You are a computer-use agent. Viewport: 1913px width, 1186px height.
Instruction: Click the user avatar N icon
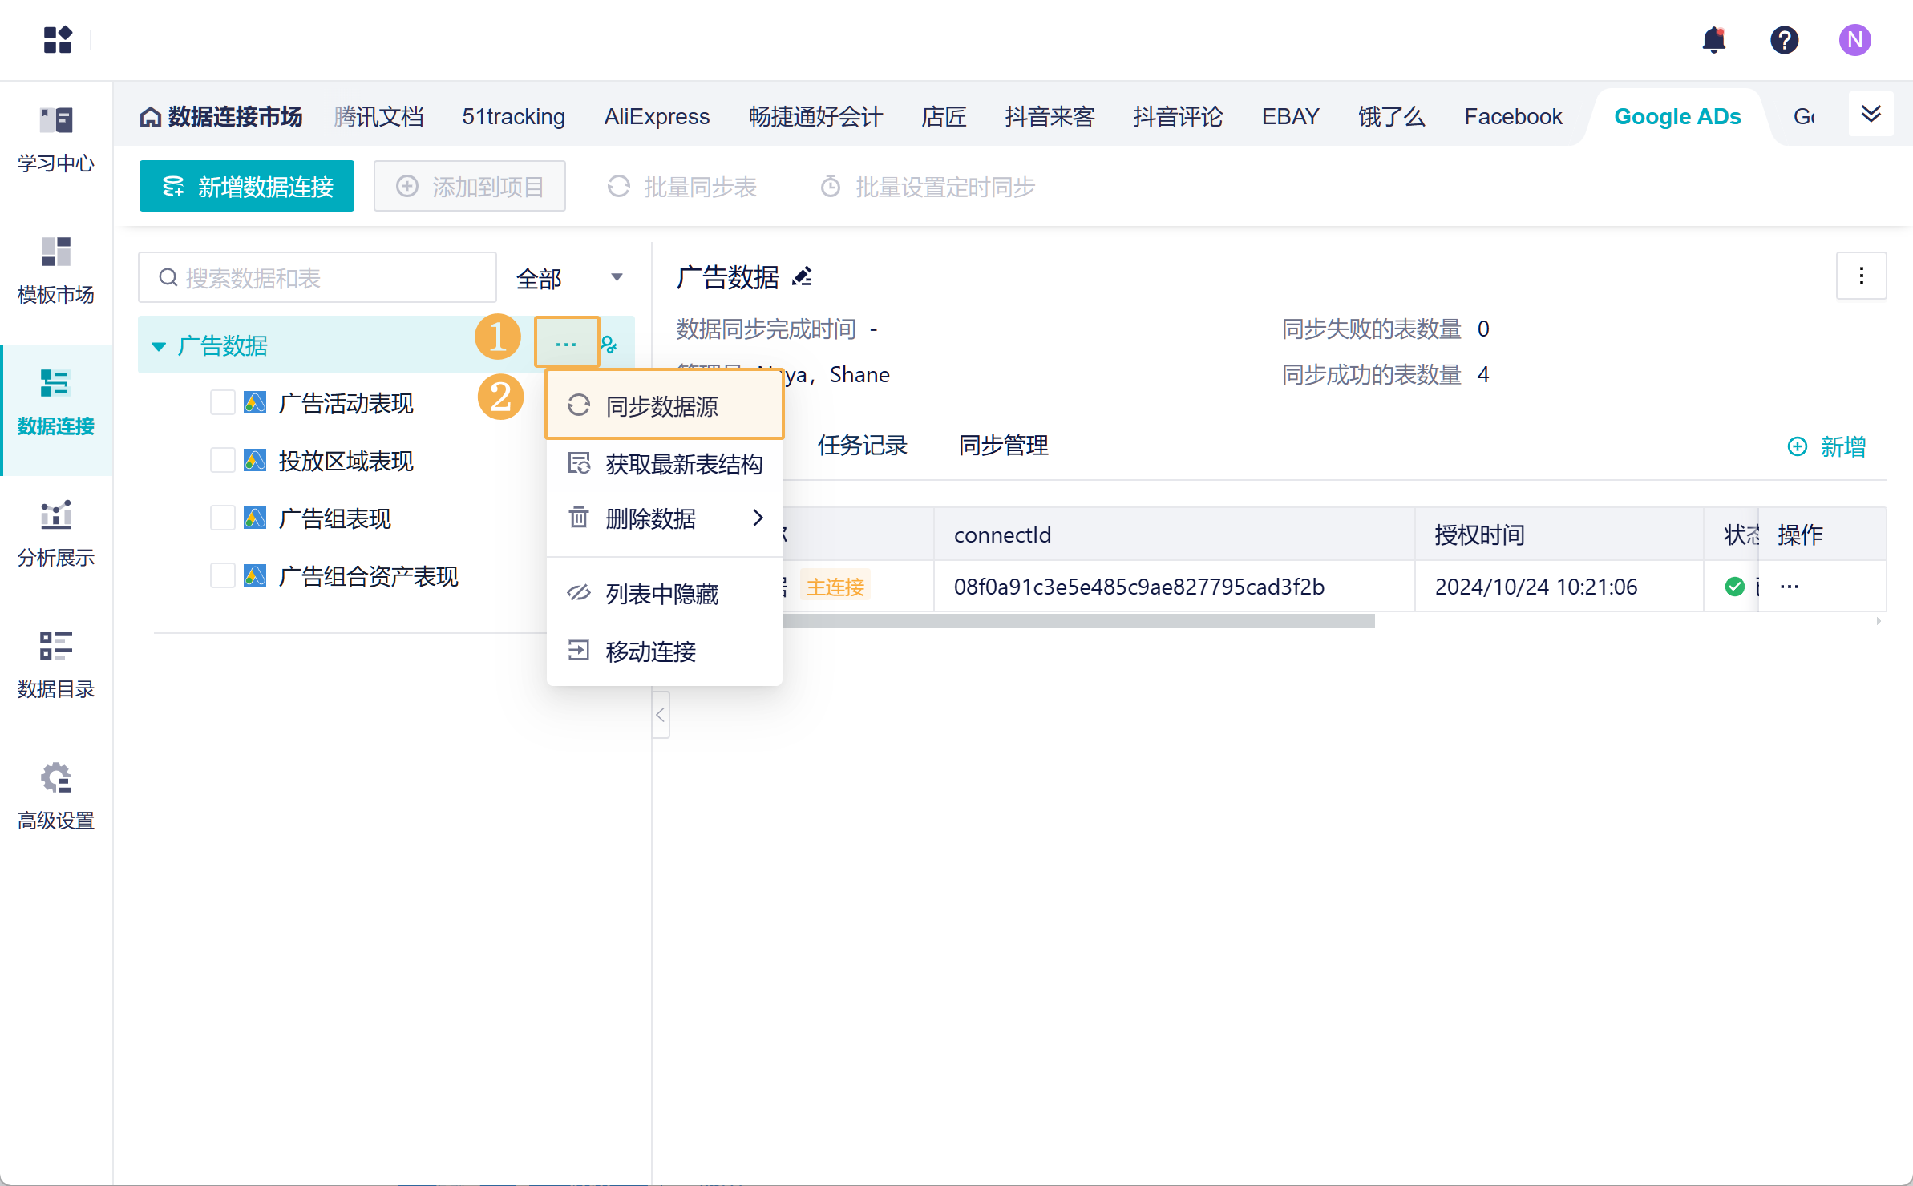[x=1854, y=39]
